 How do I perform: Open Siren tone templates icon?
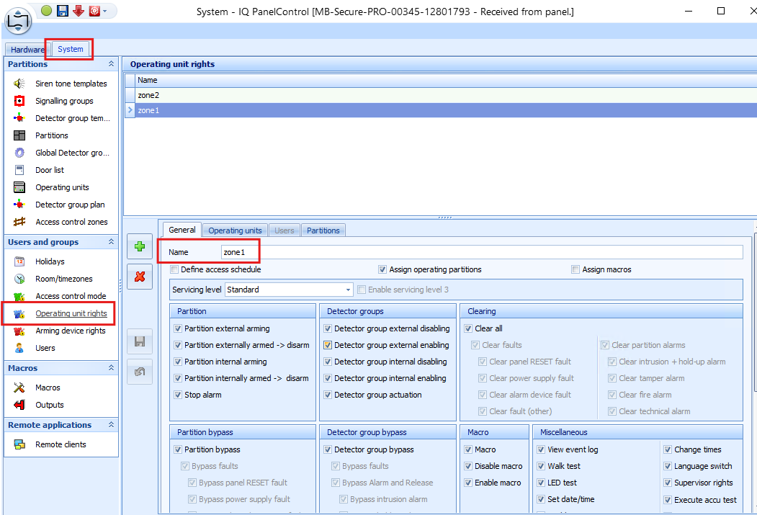[19, 84]
